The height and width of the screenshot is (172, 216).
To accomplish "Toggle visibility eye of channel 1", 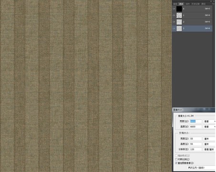I will pos(174,15).
